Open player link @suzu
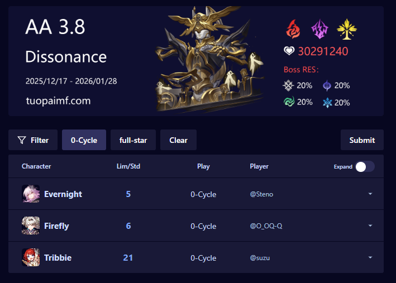396x283 pixels. pos(260,258)
